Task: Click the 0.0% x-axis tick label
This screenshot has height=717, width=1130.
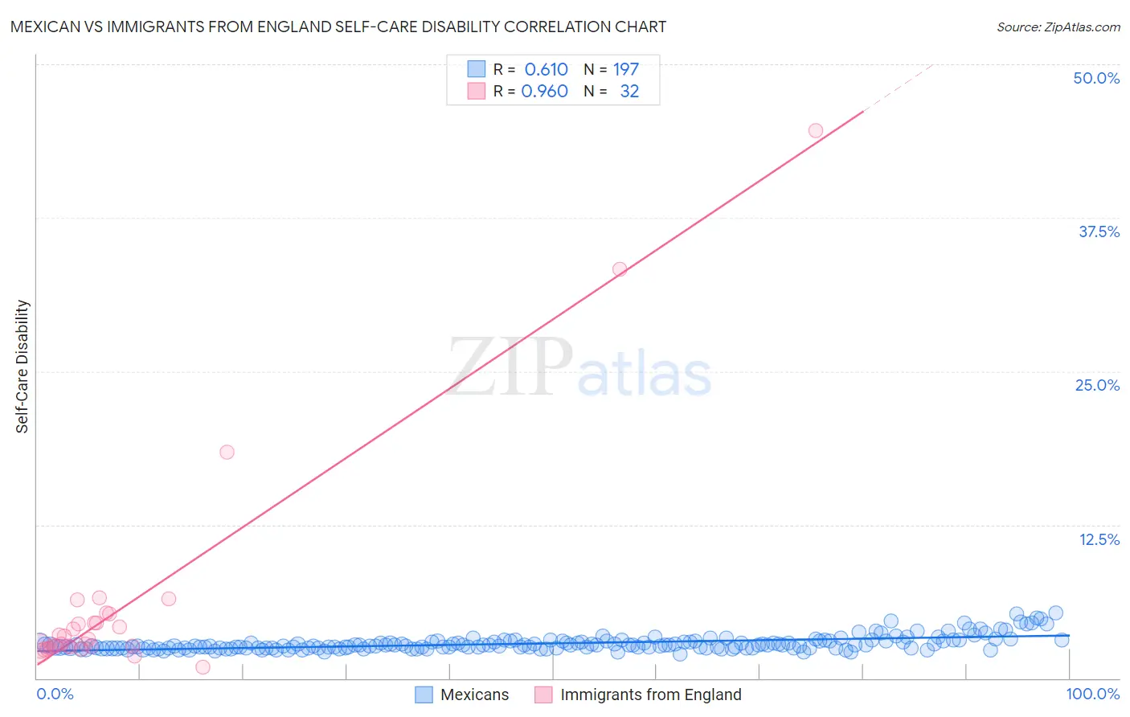Action: 55,694
